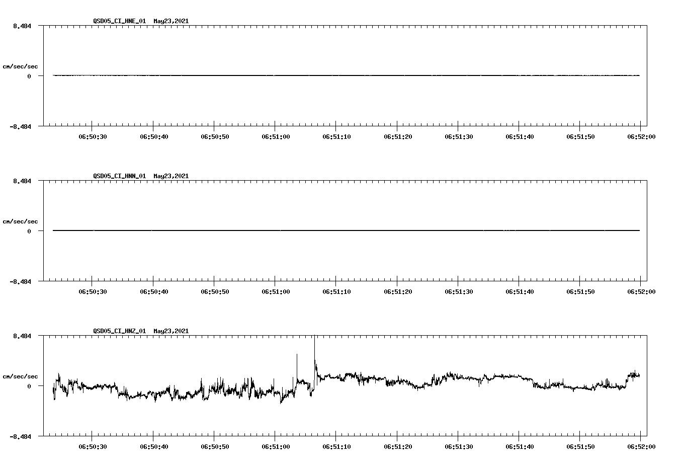
Task: Click 06:51:50 time label under HNN plot
Action: (580, 291)
